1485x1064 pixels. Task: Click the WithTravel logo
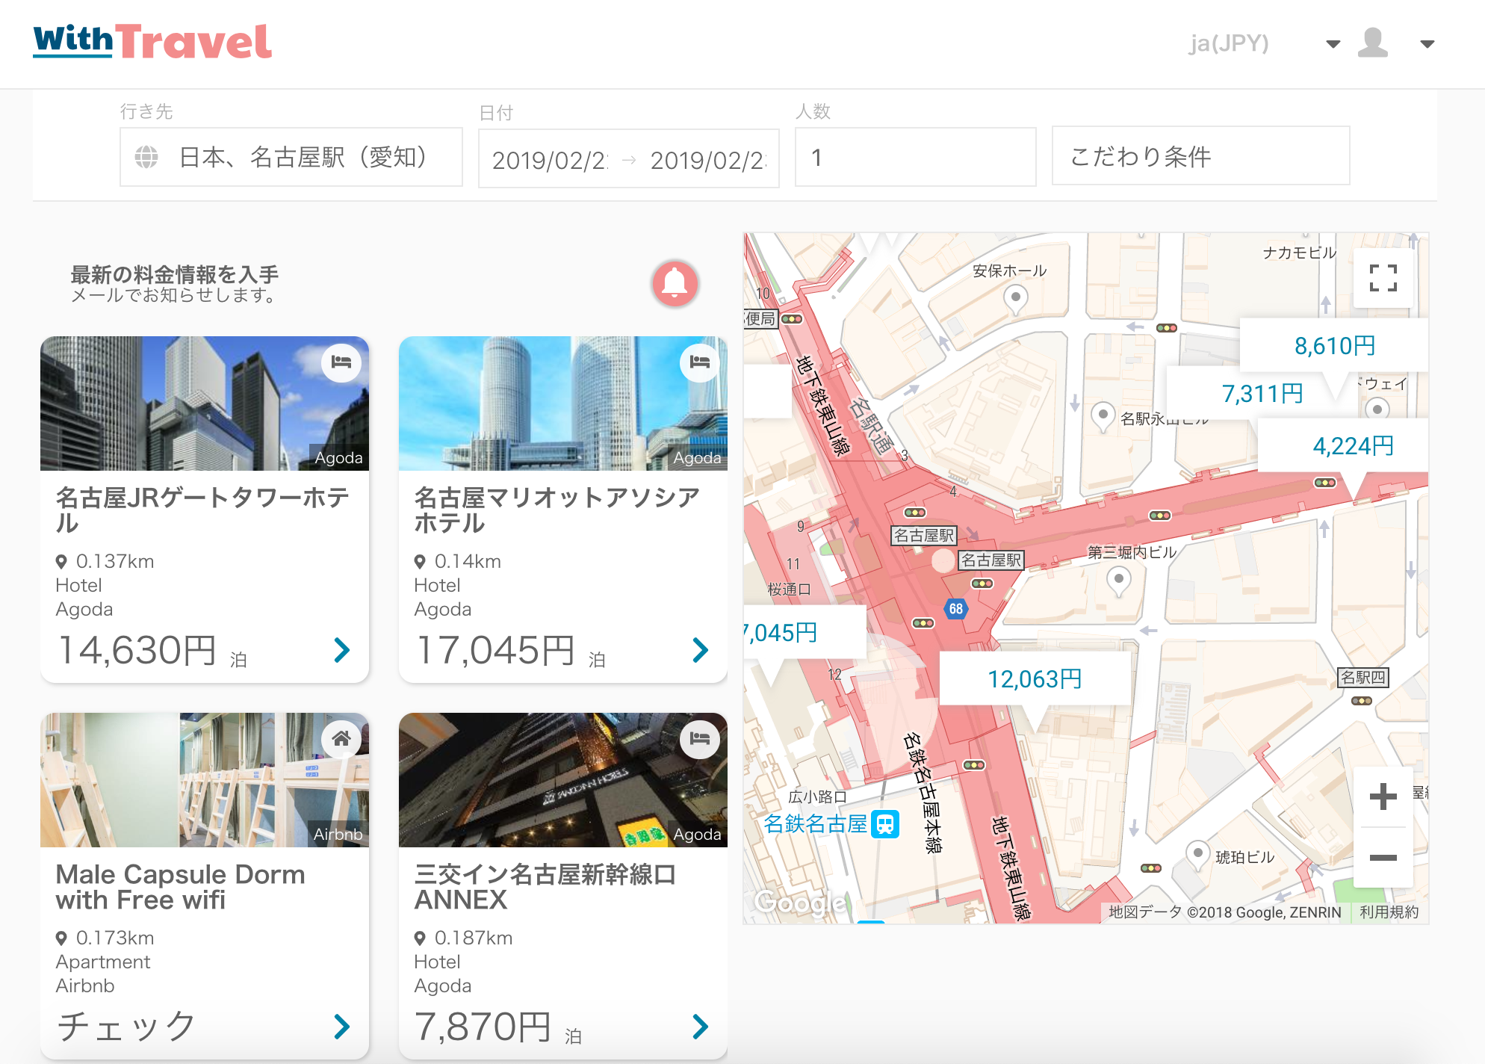[153, 42]
